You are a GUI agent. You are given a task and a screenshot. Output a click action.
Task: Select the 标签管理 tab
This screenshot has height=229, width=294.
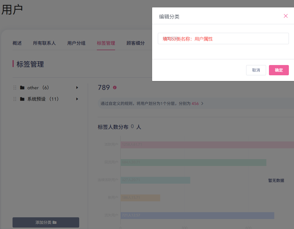106,43
